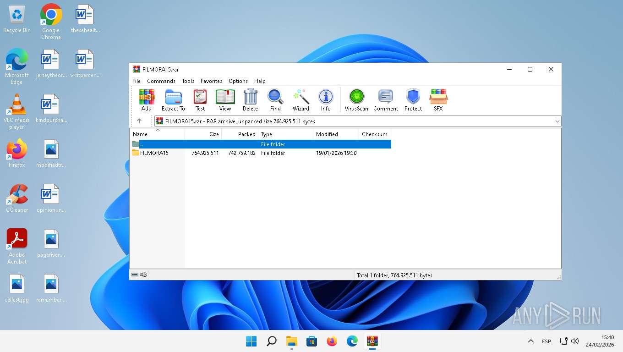
Task: Select the cellest.jpg desktop file
Action: coord(17,288)
